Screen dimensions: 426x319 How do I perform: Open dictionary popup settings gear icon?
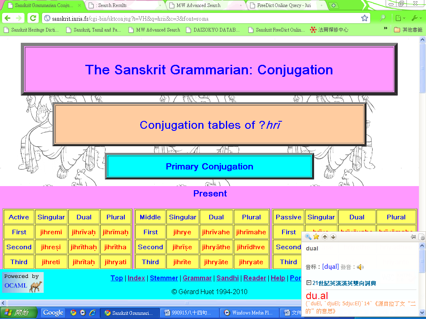point(422,237)
